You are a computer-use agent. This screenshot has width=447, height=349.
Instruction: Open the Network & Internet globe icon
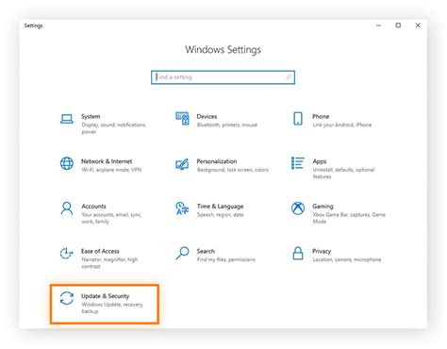[67, 163]
